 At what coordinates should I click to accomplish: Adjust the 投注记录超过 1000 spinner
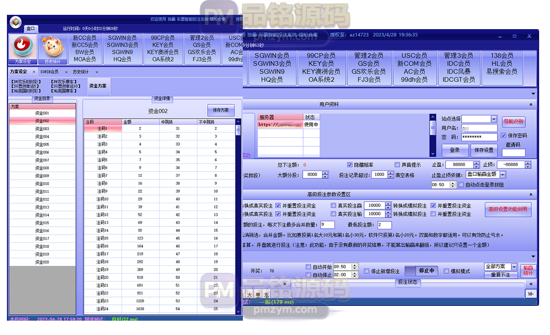390,174
